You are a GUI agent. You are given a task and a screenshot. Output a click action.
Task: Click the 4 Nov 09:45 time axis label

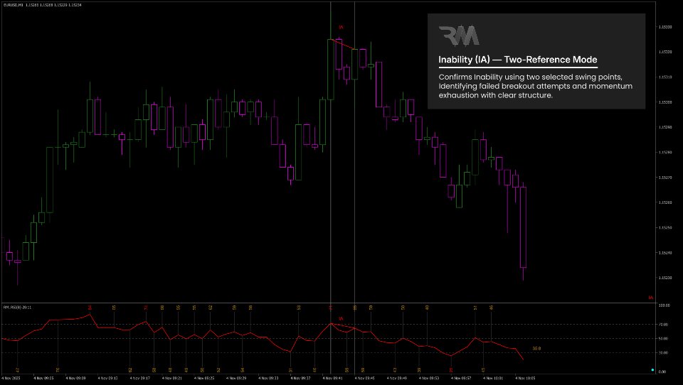[364, 378]
